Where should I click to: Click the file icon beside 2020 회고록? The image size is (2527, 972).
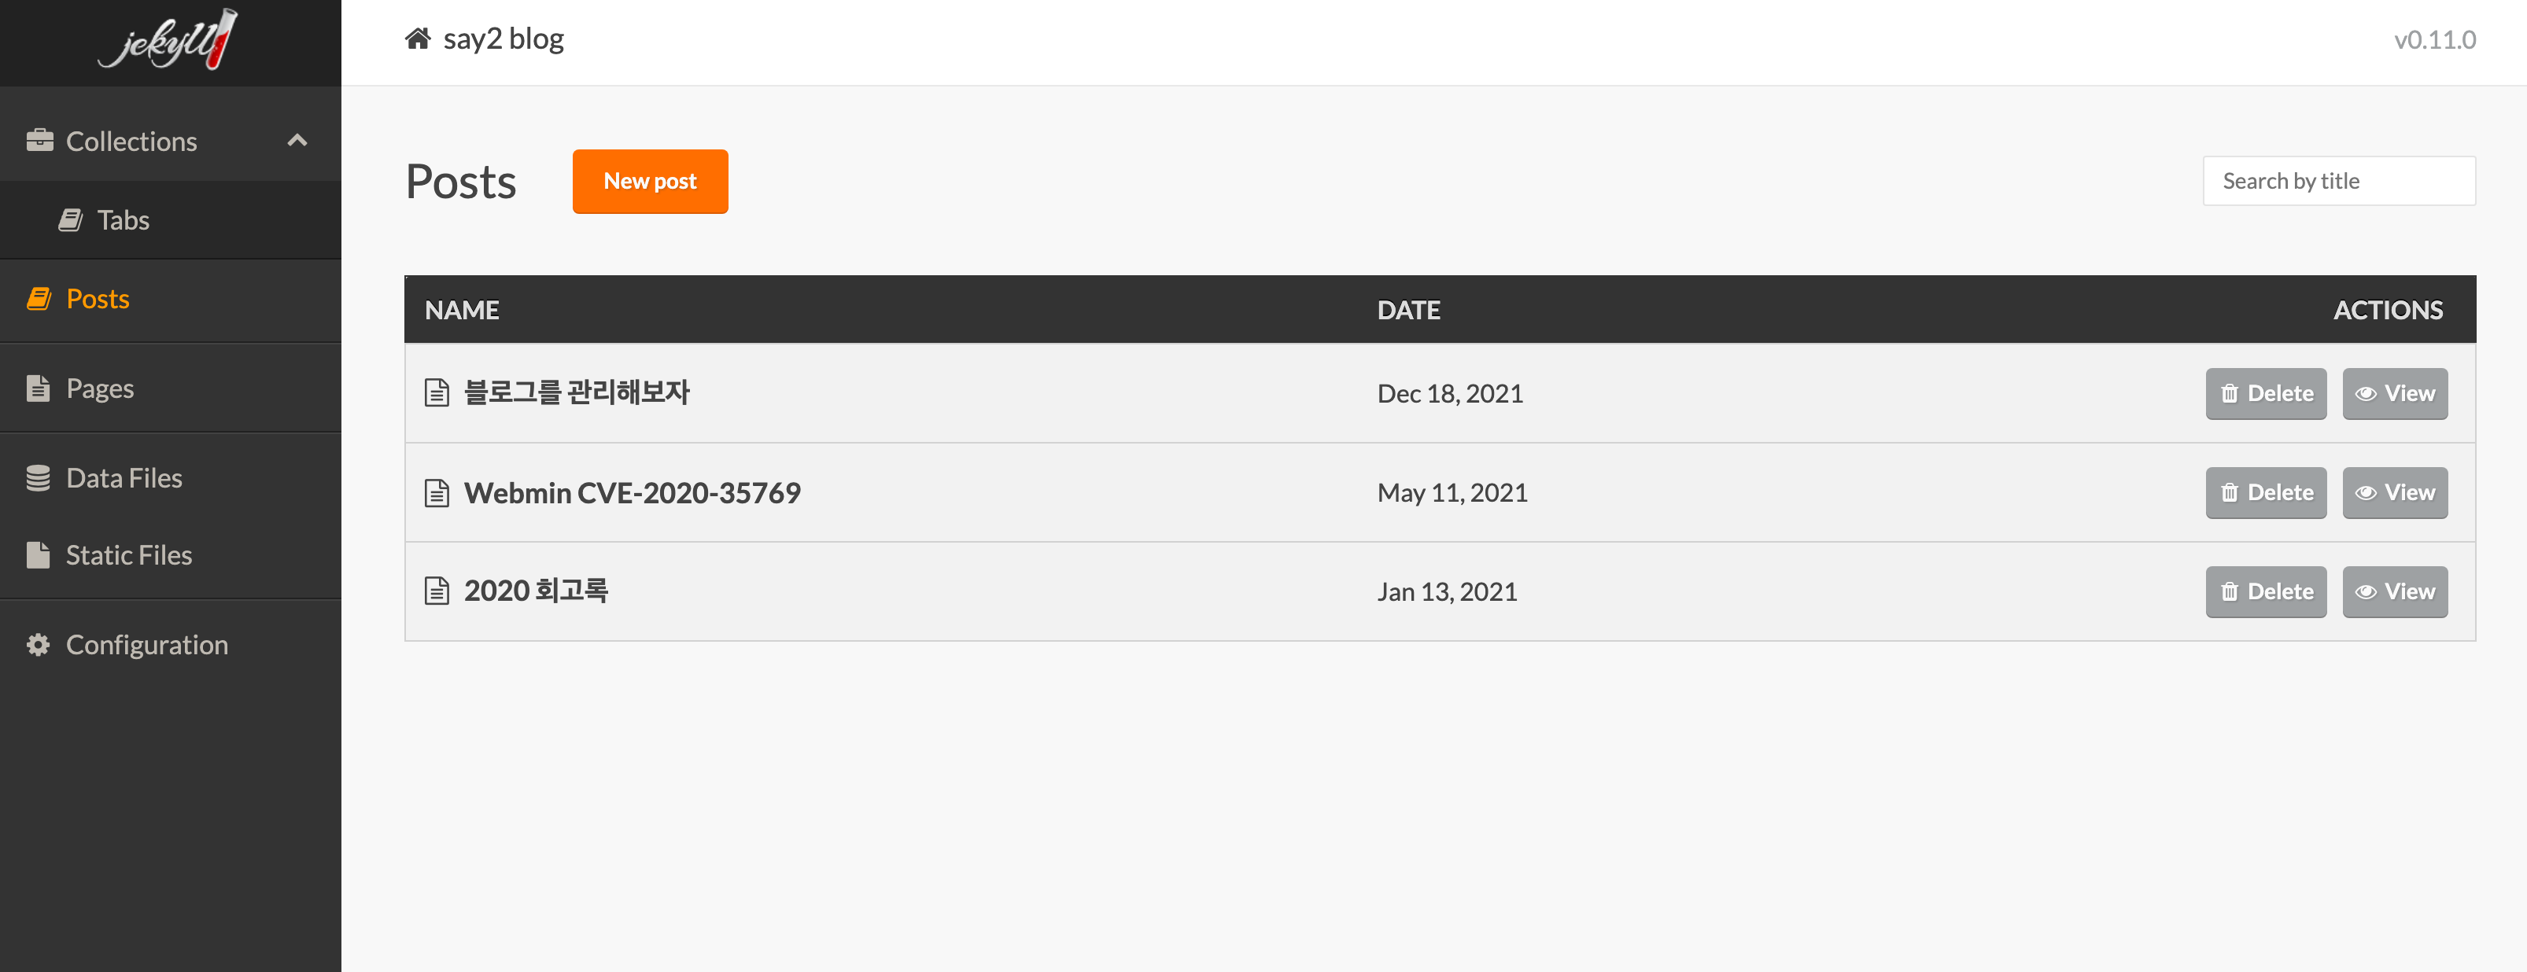tap(437, 591)
